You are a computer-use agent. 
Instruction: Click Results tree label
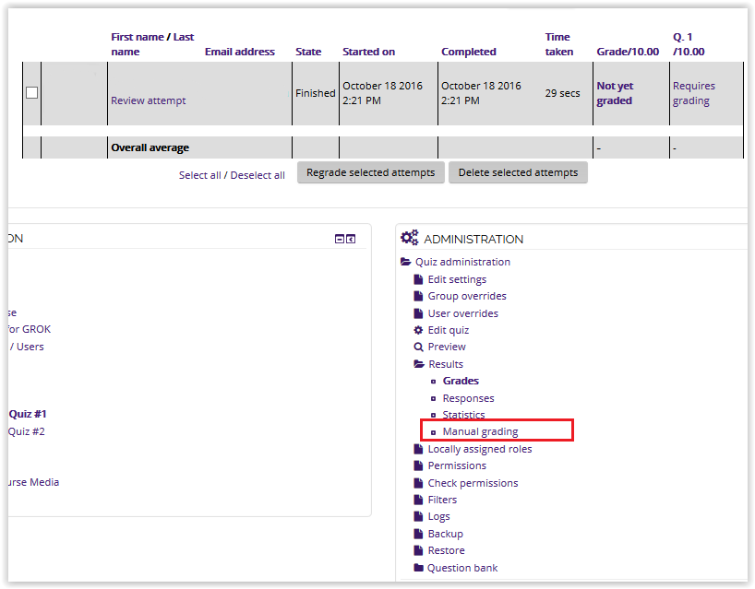coord(446,364)
